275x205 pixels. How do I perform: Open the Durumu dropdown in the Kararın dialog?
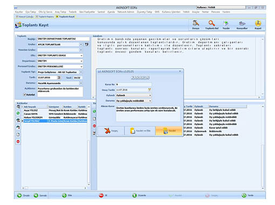pyautogui.click(x=150, y=101)
